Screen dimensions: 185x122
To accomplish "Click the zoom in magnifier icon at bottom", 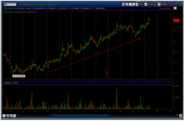I will pos(7,116).
